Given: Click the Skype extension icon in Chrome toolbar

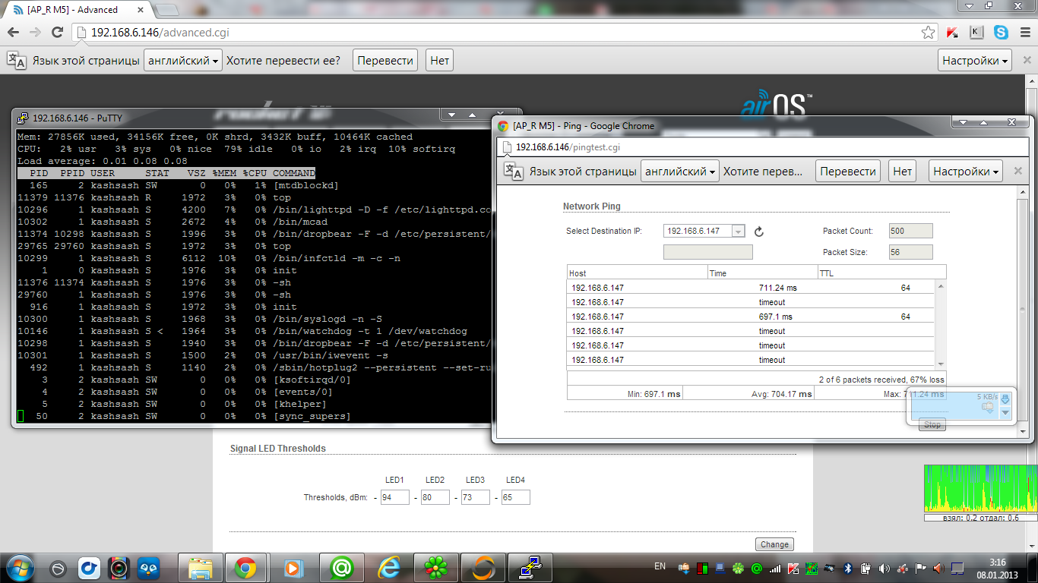Looking at the screenshot, I should [1001, 33].
